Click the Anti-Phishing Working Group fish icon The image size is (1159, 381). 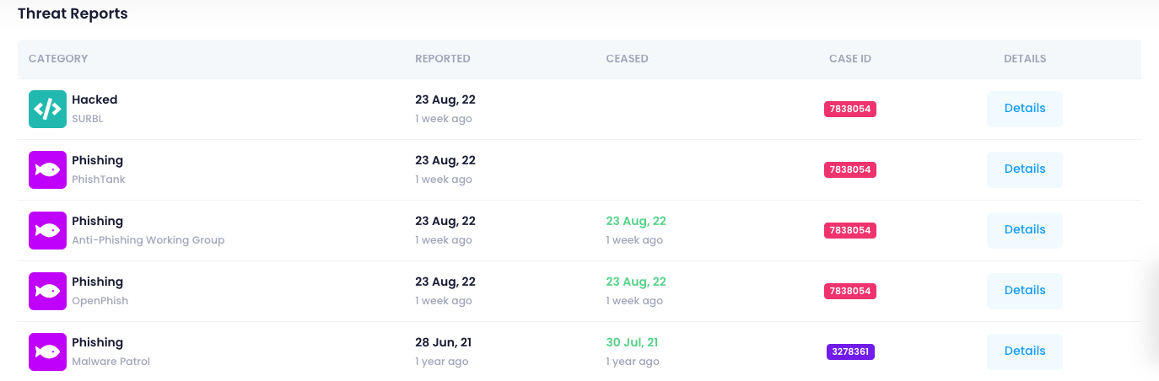[x=47, y=230]
